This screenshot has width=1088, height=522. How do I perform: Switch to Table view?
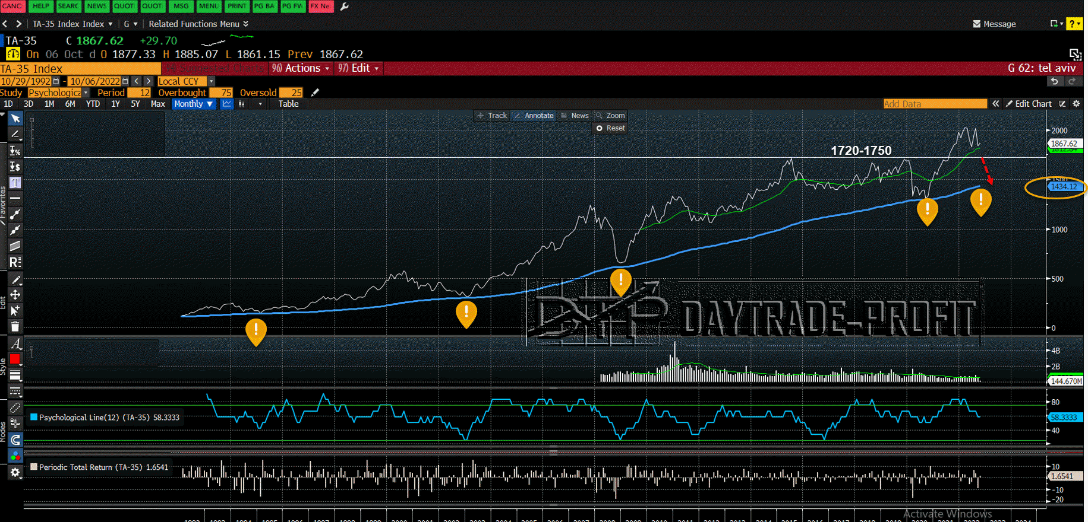coord(289,104)
